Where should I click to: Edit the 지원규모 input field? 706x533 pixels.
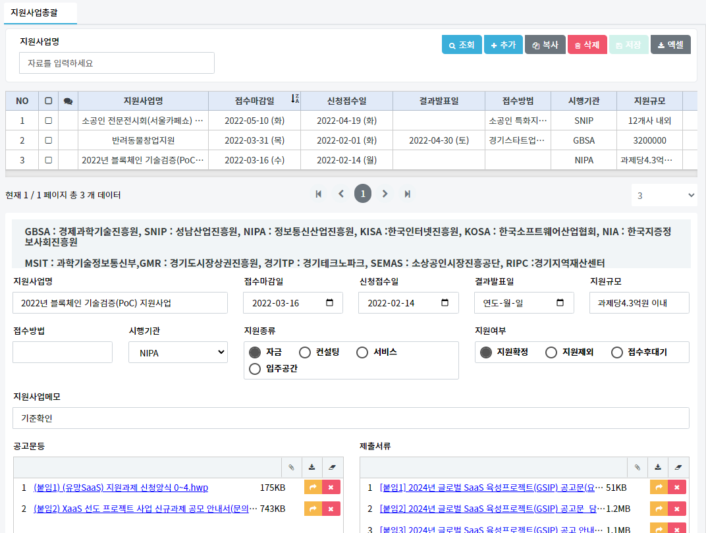639,303
